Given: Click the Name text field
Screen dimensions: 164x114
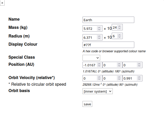Looking at the screenshot, I should click(108, 20).
